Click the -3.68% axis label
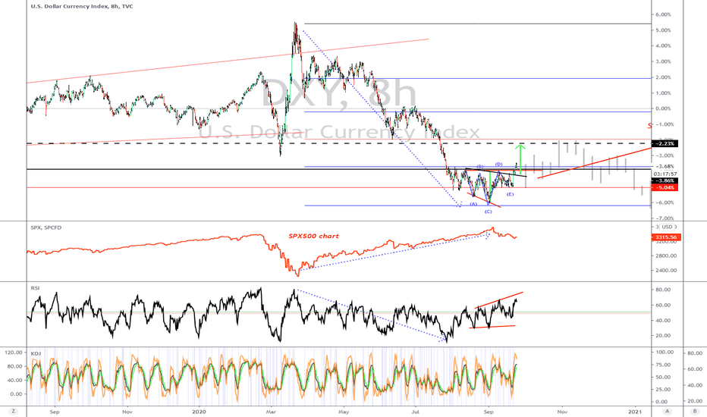The width and height of the screenshot is (707, 417). (x=665, y=167)
